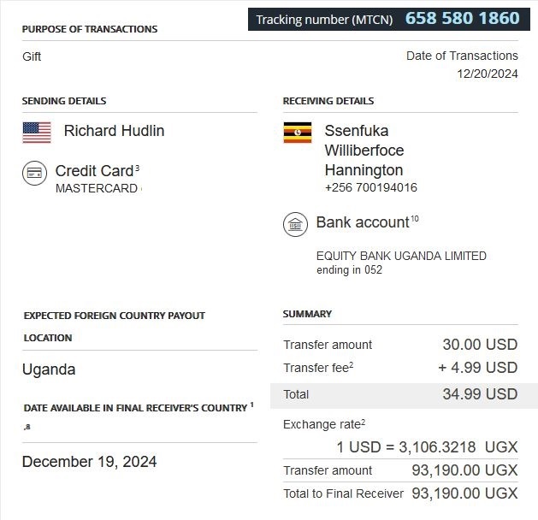Click the Transfer fee footnote superscript

[351, 365]
